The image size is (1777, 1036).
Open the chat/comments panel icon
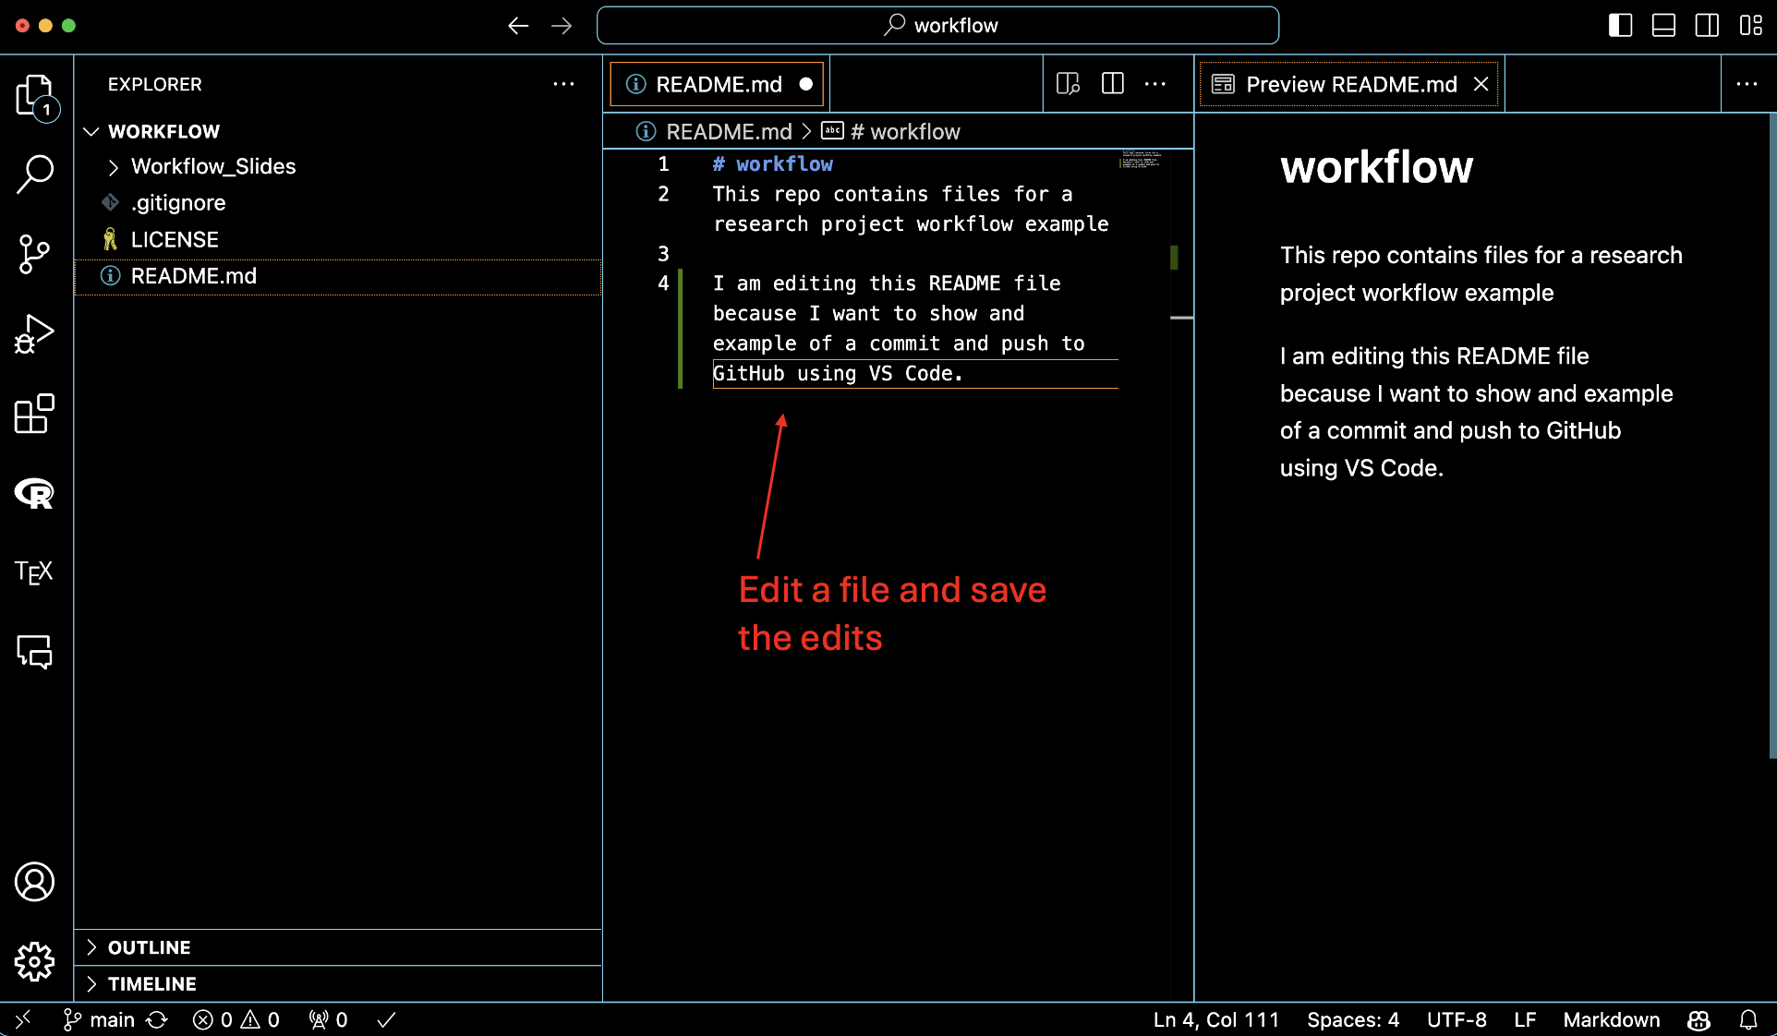point(35,652)
